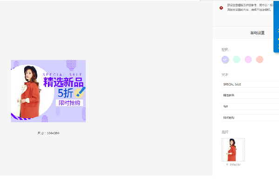Click the small icon beside image dimensions
This screenshot has width=279, height=179.
(227, 165)
